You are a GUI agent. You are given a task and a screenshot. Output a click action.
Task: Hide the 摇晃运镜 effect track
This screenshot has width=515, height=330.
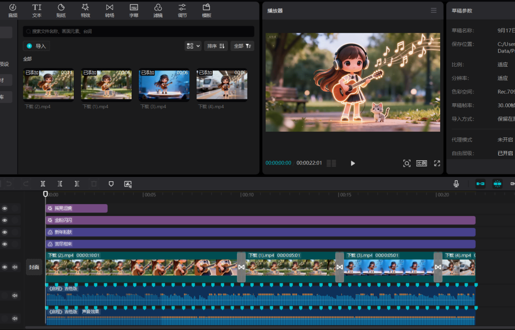pyautogui.click(x=5, y=208)
